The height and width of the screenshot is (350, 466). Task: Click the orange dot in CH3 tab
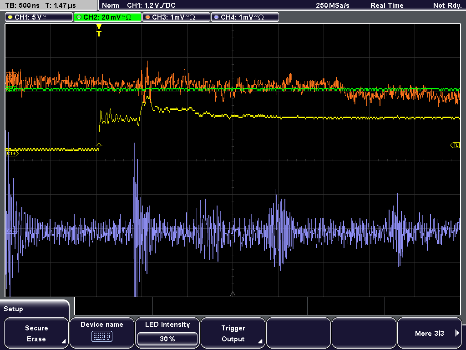147,17
